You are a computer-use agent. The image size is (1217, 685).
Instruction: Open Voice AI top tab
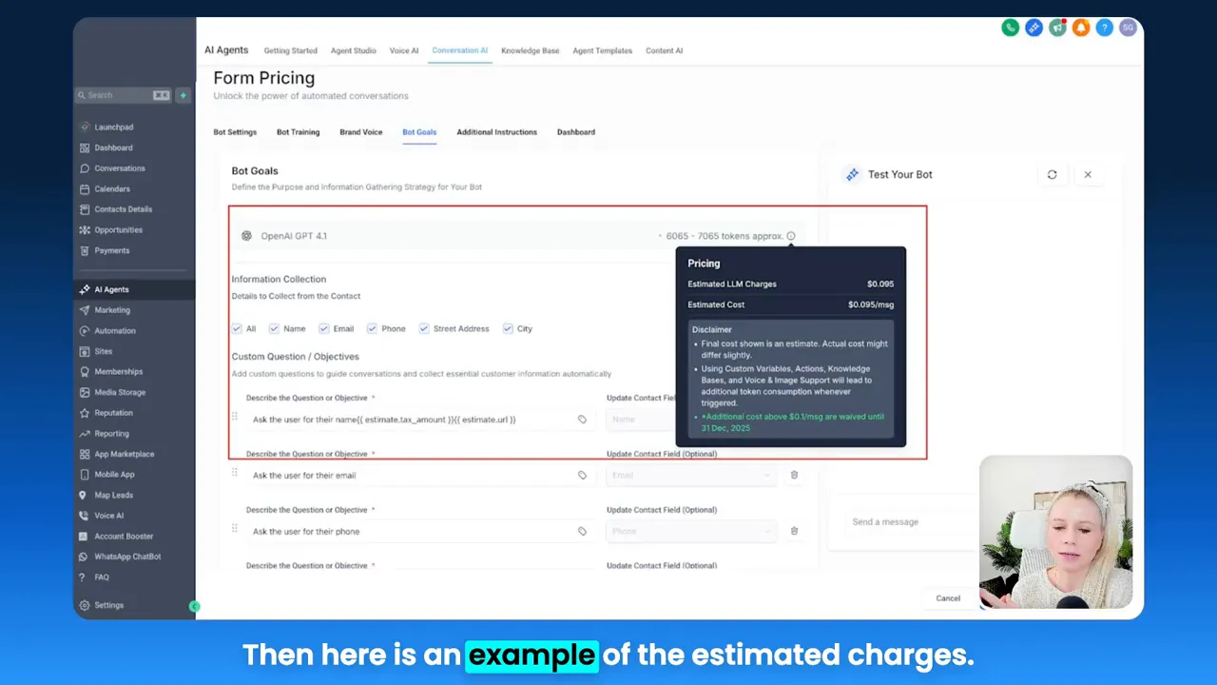404,50
